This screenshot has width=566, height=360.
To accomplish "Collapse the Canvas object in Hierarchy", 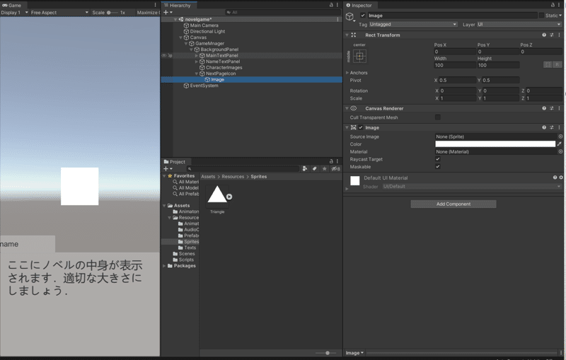I will tap(181, 37).
